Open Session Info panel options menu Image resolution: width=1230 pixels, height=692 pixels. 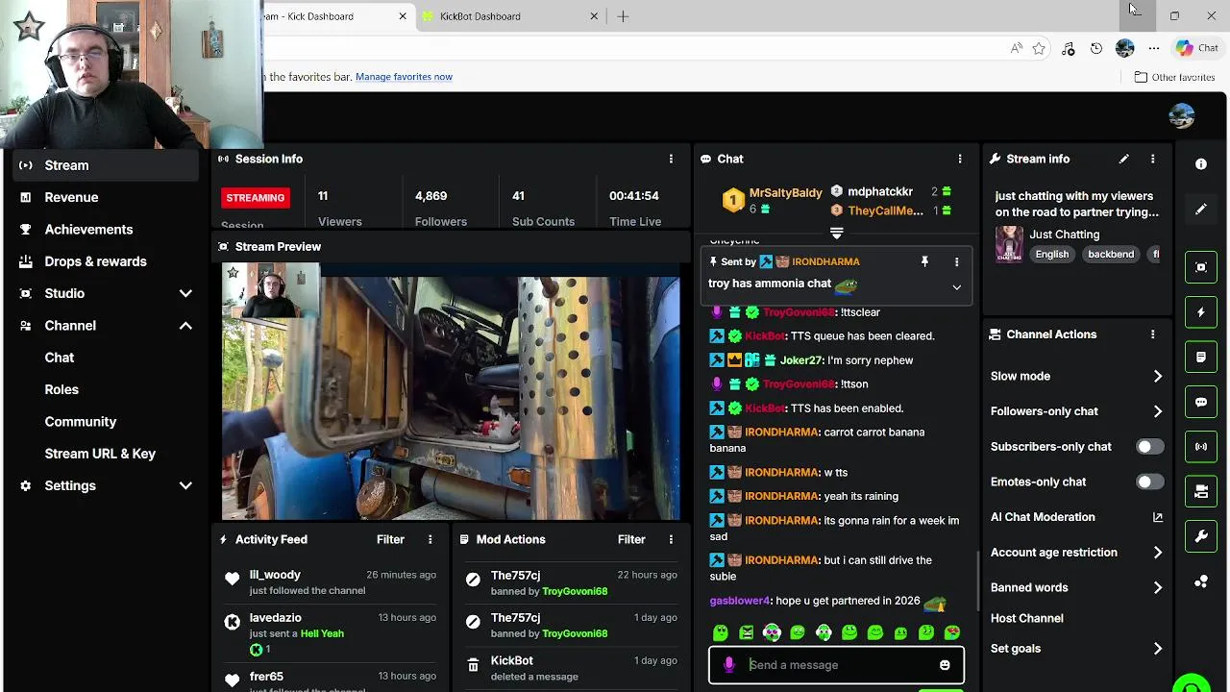(x=671, y=159)
